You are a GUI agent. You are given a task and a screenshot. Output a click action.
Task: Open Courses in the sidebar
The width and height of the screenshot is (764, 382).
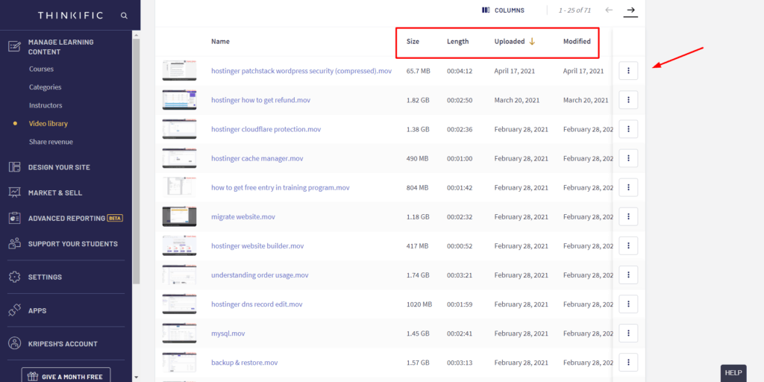pos(40,69)
